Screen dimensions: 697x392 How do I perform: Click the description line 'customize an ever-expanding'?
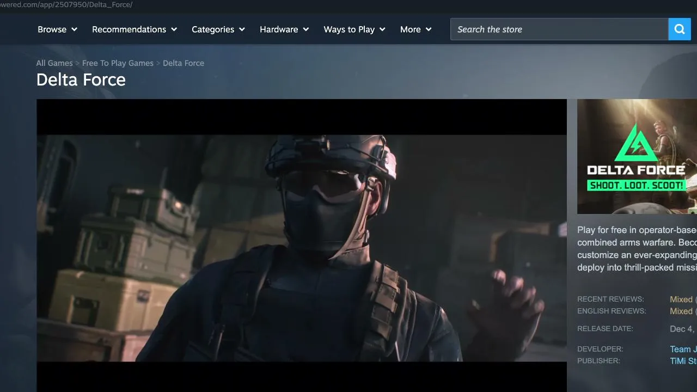(637, 255)
